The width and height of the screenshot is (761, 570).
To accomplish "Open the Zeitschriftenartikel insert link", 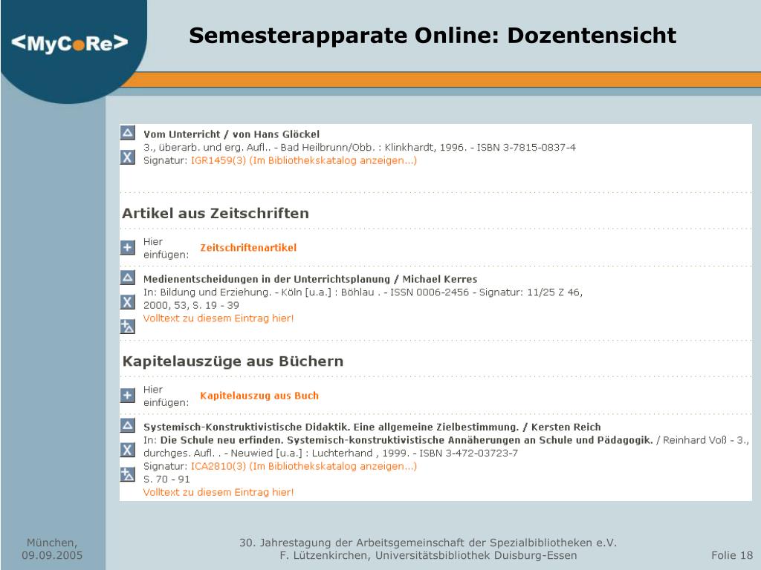I will (x=248, y=248).
